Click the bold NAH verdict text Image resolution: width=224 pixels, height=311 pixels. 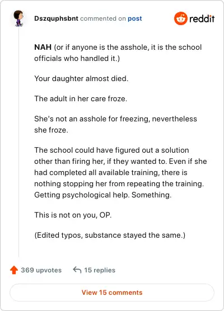(x=43, y=47)
